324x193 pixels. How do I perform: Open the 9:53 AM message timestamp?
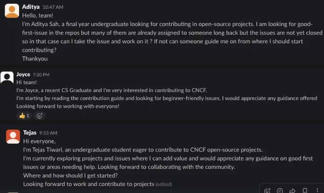pyautogui.click(x=48, y=133)
